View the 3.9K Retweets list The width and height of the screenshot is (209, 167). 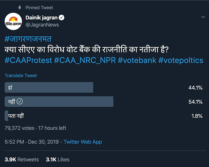click(x=22, y=159)
